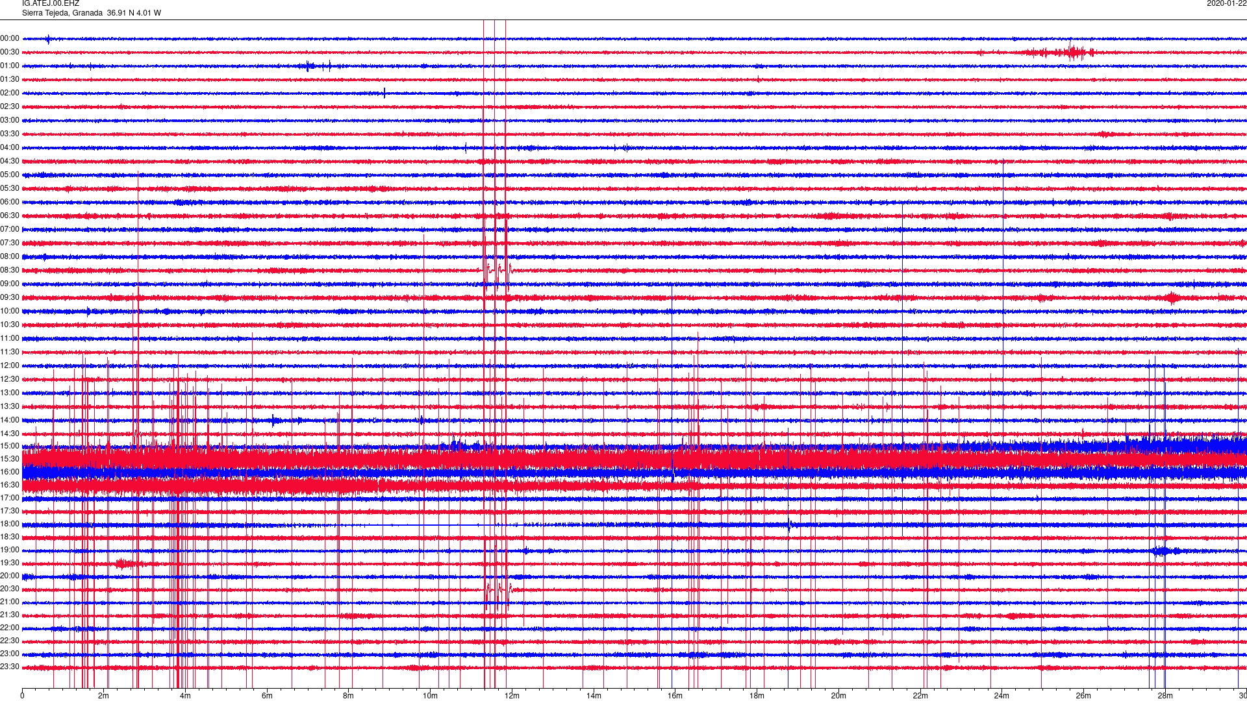Select the 18:00 time label
The height and width of the screenshot is (701, 1247).
point(10,524)
